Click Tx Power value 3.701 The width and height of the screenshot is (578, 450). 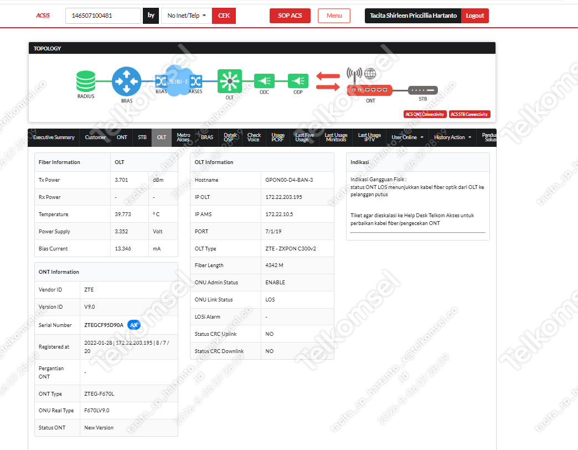pyautogui.click(x=121, y=180)
